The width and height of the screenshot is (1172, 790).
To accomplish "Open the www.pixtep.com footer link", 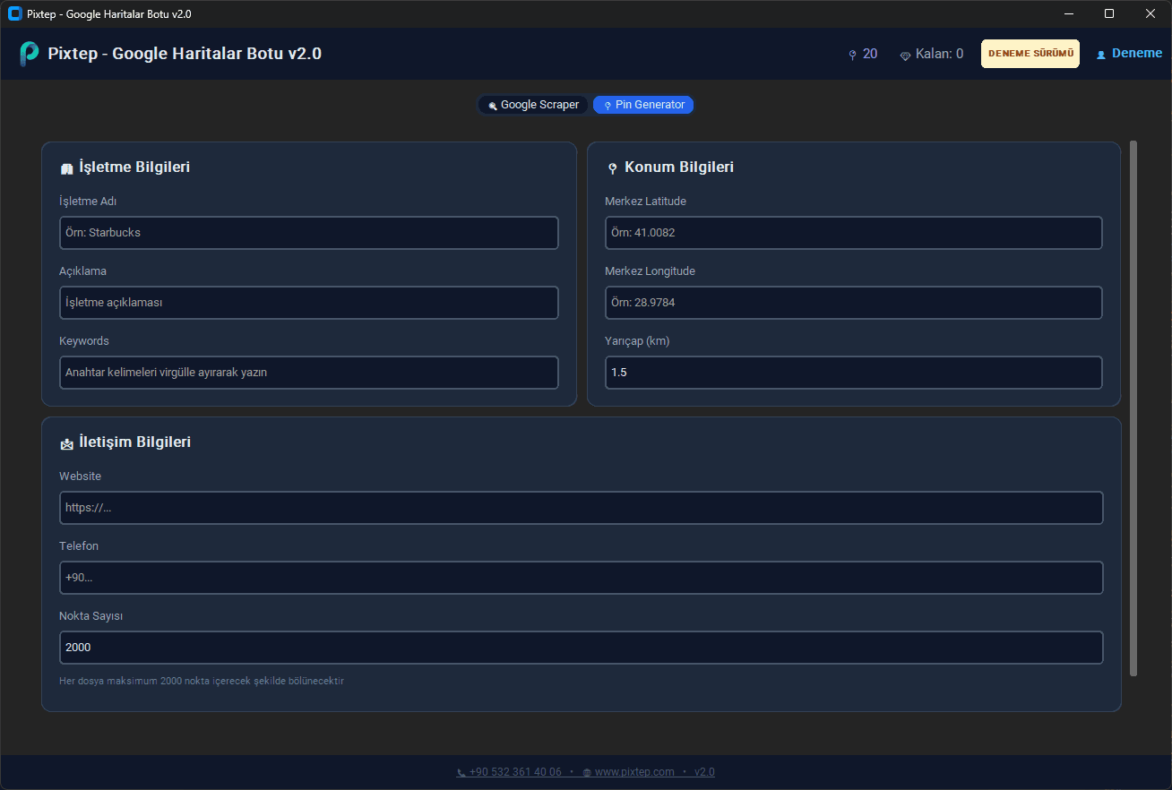I will pos(633,772).
